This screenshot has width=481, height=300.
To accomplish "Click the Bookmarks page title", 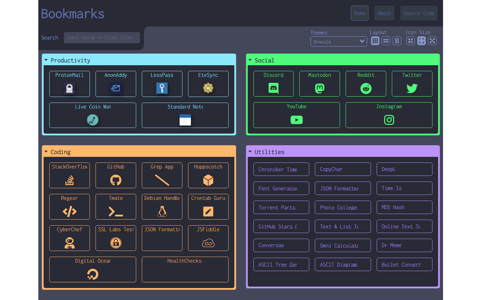I will tap(73, 14).
